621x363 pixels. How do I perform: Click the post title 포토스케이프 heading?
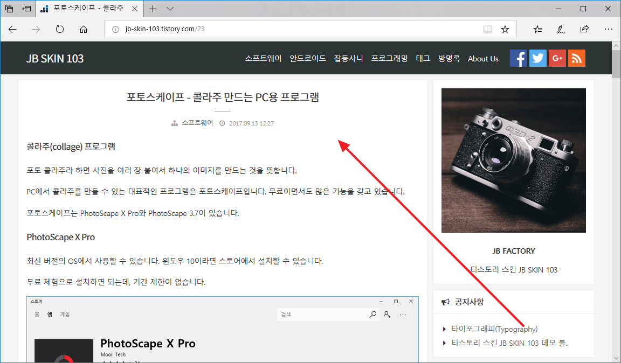coord(223,97)
